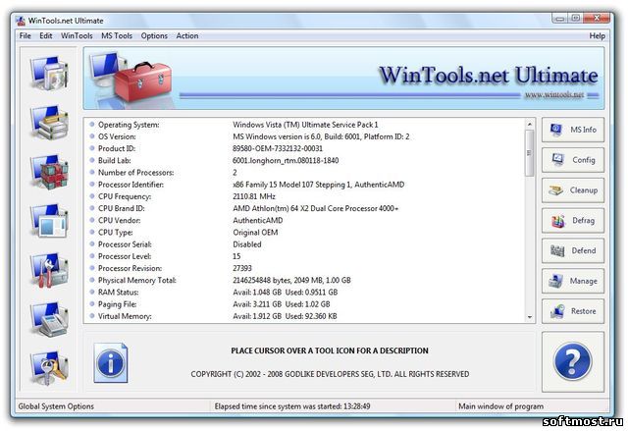Open the Config button

(573, 160)
